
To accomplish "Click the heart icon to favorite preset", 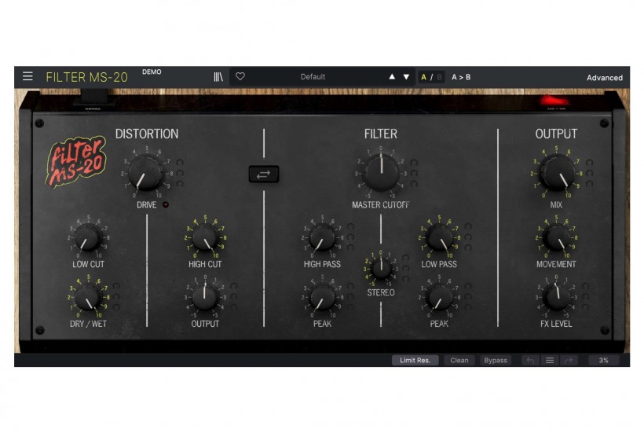I will pyautogui.click(x=240, y=77).
